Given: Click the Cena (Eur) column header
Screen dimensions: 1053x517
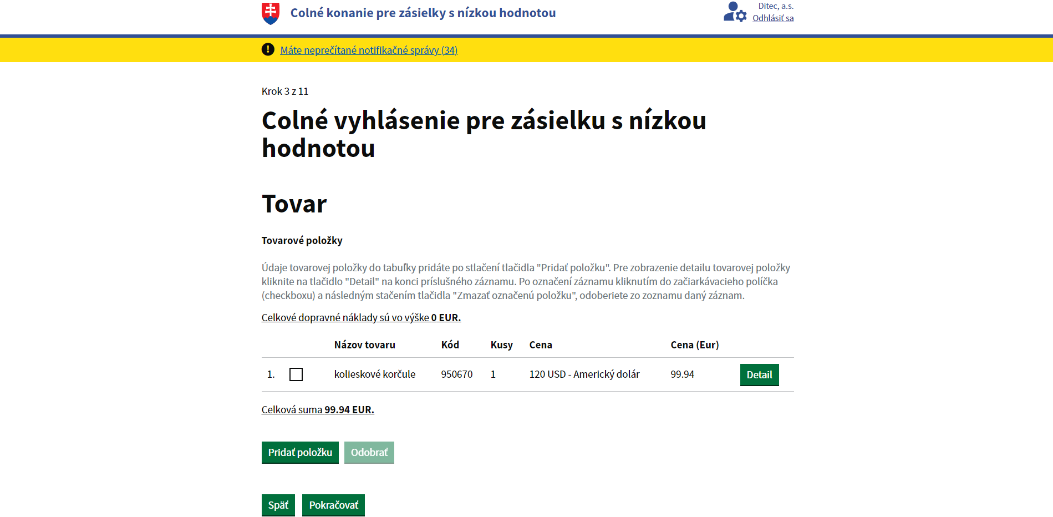Looking at the screenshot, I should tap(694, 345).
